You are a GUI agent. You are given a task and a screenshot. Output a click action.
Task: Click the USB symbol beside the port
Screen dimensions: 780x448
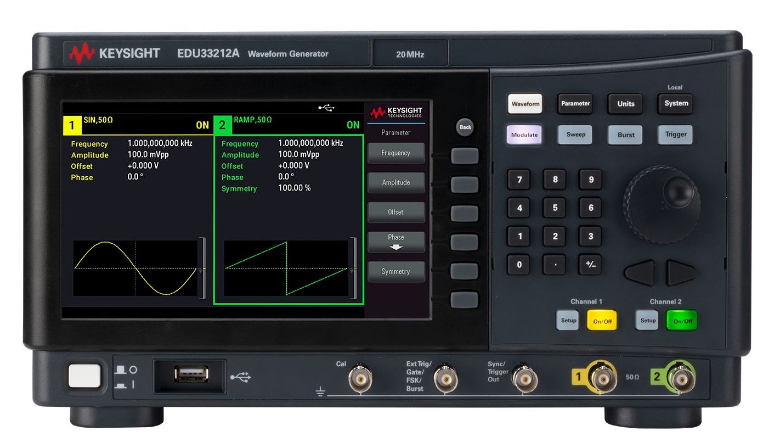tap(240, 377)
